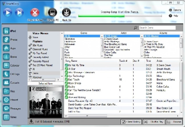Select Blue Oyster Cult in Artist list
Image resolution: width=185 pixels, height=127 pixels.
point(112,47)
